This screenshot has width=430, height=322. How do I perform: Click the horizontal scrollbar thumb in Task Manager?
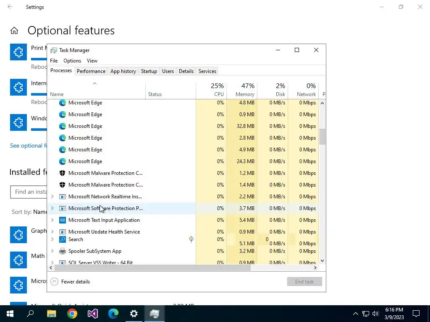[153, 268]
